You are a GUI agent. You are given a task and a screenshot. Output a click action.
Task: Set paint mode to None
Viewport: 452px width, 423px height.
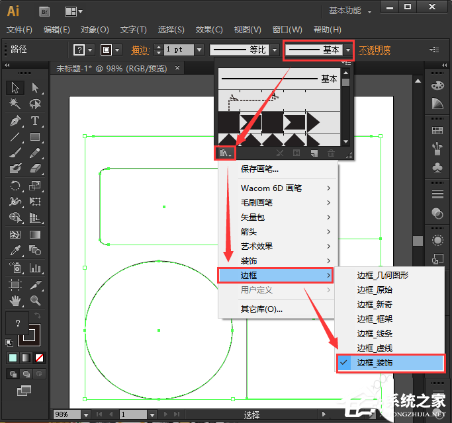click(40, 358)
